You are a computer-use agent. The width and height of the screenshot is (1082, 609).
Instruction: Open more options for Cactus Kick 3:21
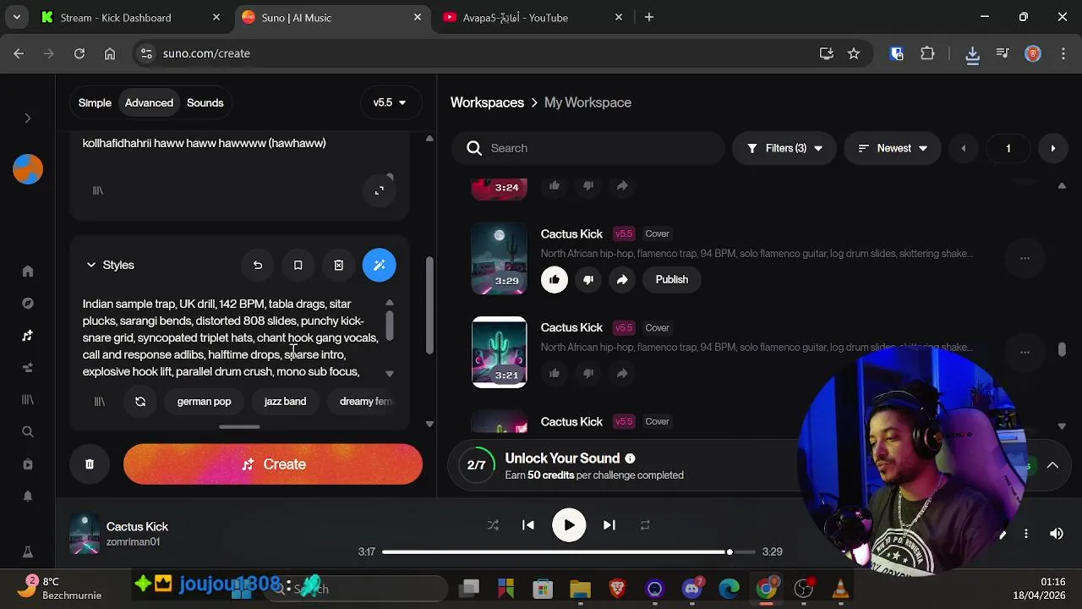[1025, 352]
